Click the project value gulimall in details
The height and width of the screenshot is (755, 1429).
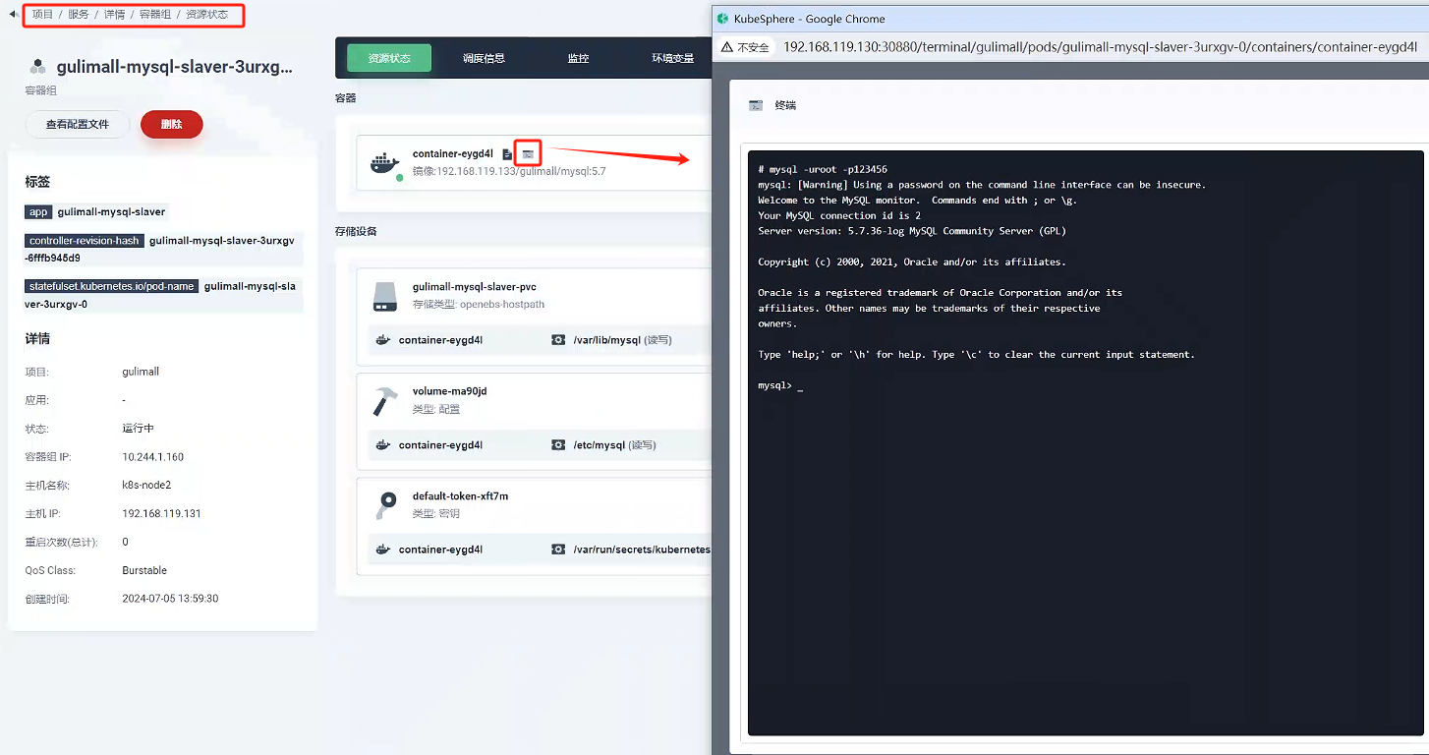[141, 372]
